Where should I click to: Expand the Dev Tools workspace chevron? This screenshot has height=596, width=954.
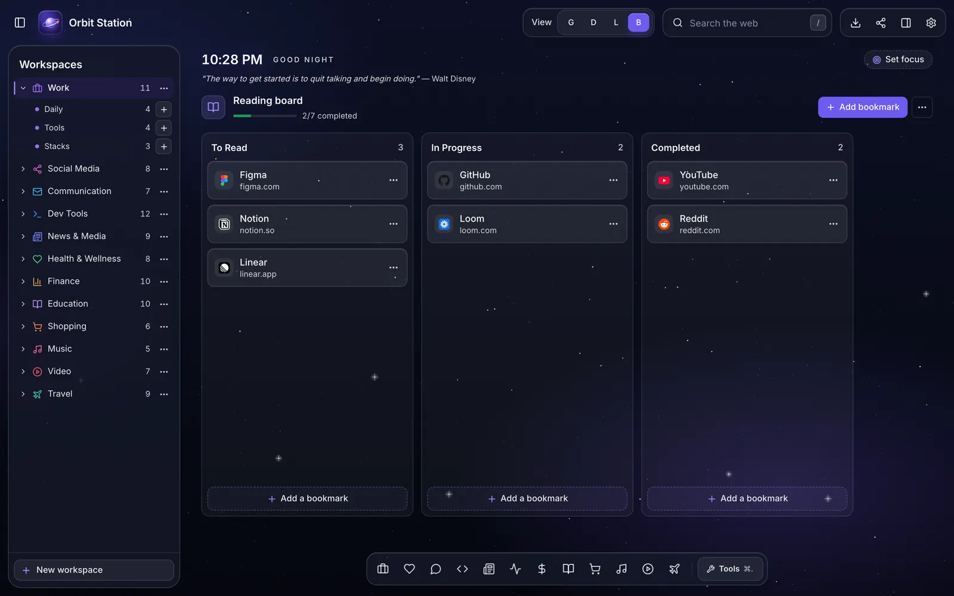[x=23, y=214]
